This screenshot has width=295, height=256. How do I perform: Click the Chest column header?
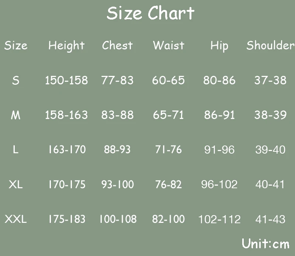coord(117,45)
